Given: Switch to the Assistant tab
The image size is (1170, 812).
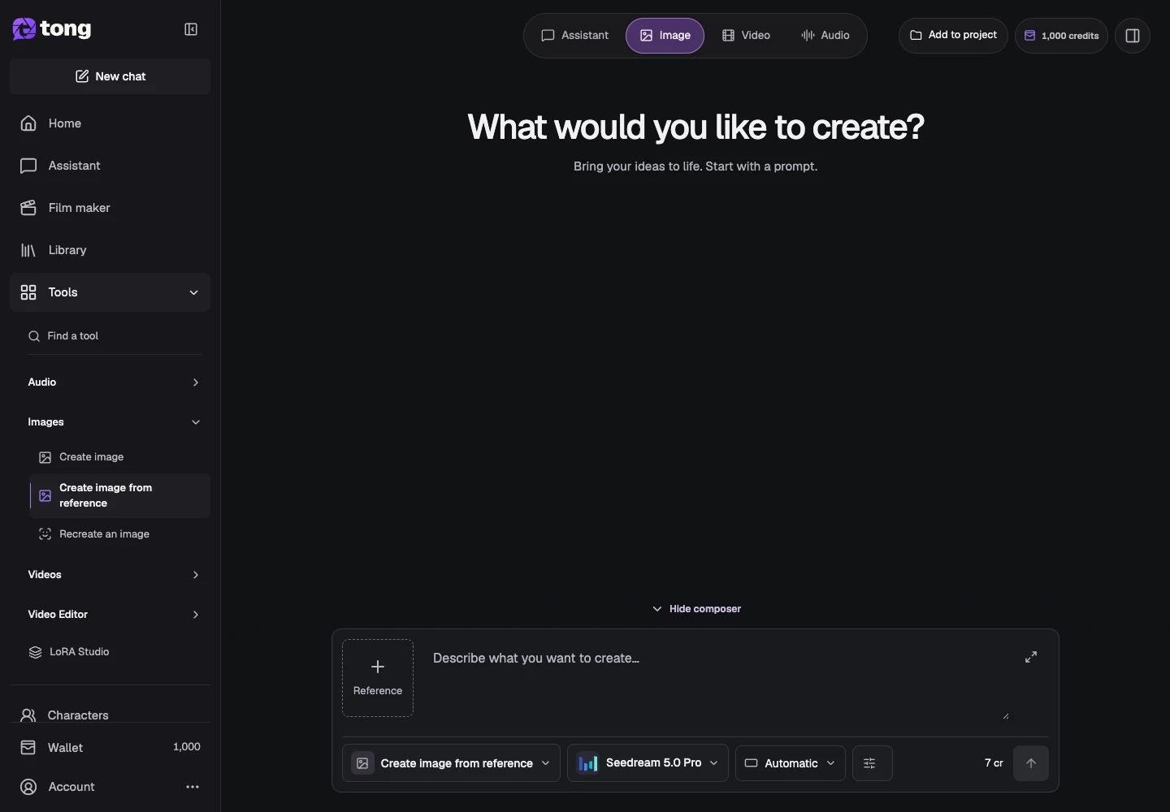Looking at the screenshot, I should (x=575, y=36).
